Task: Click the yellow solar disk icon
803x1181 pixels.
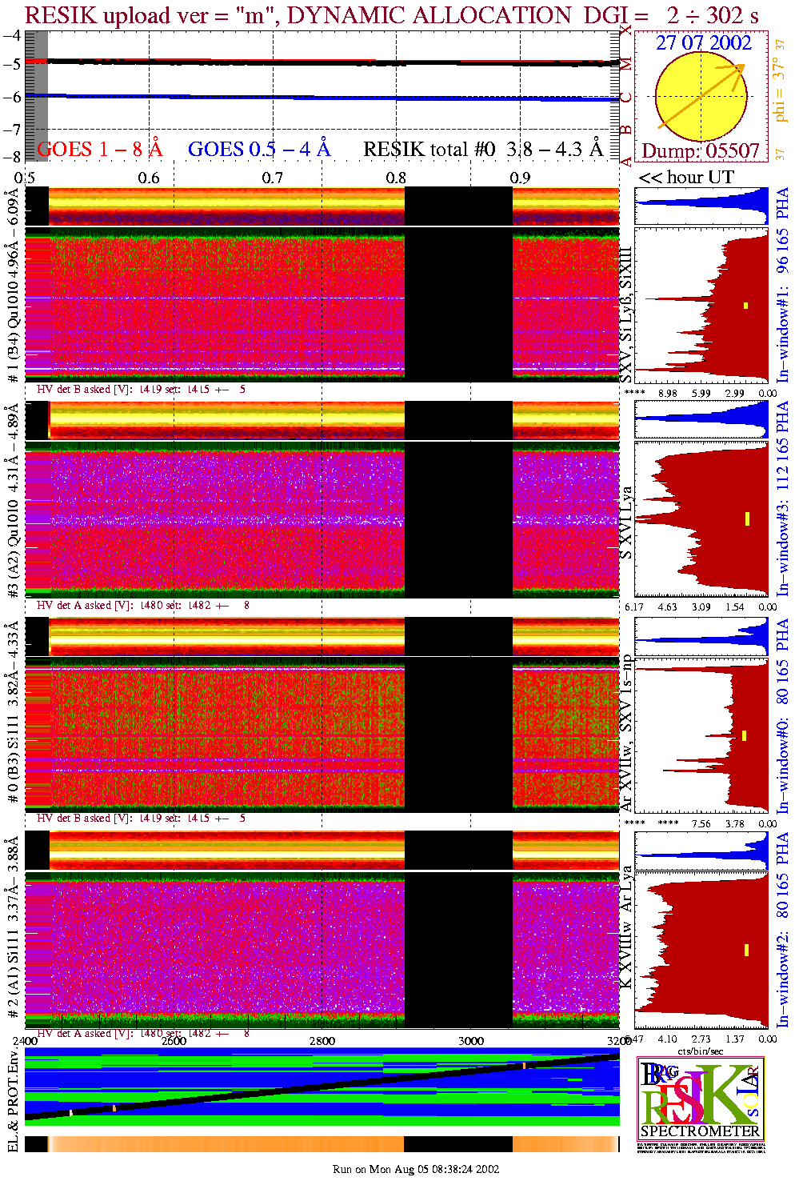Action: 701,97
